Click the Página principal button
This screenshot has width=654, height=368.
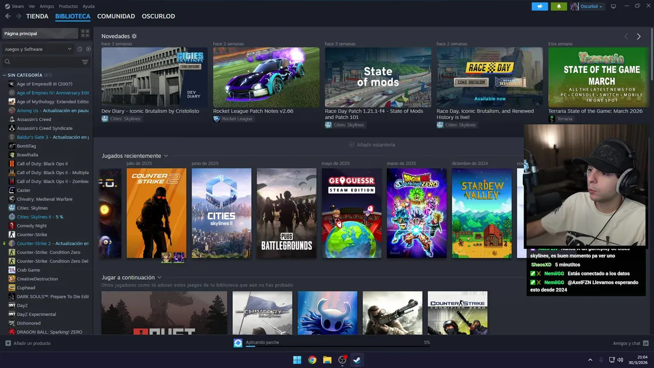click(40, 33)
